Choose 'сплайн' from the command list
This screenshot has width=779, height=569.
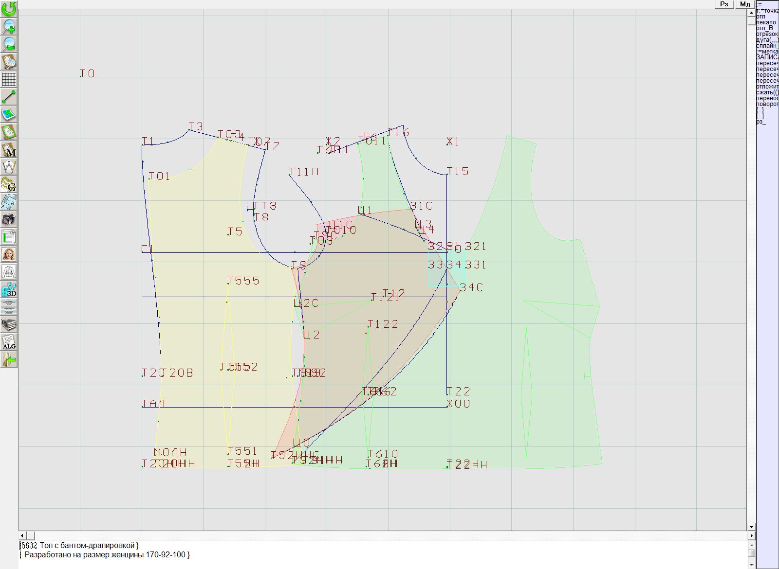767,46
